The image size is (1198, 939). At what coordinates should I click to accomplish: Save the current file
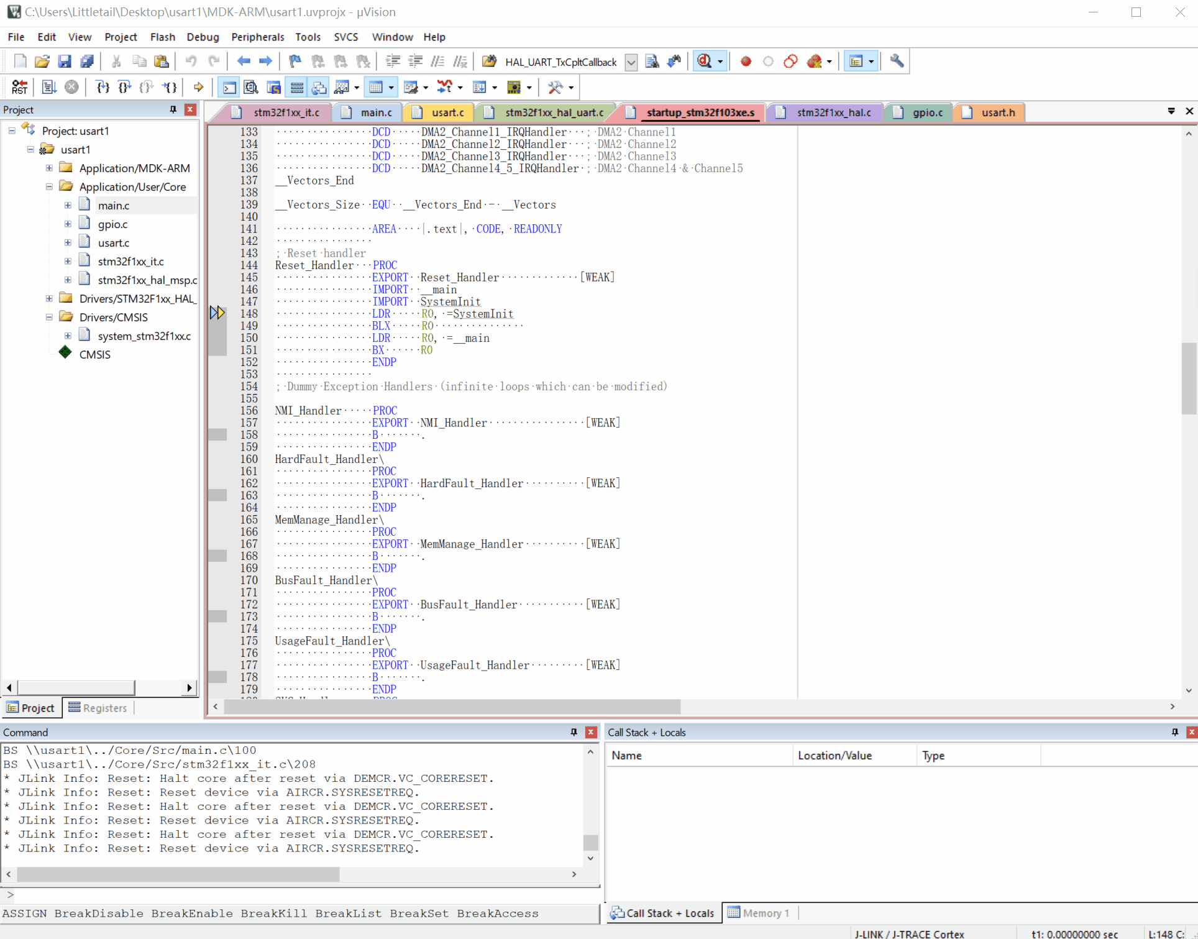click(x=65, y=61)
